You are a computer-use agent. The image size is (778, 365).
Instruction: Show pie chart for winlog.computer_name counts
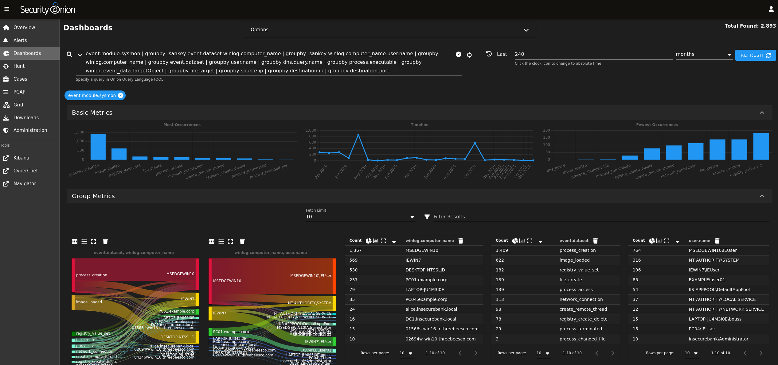369,241
